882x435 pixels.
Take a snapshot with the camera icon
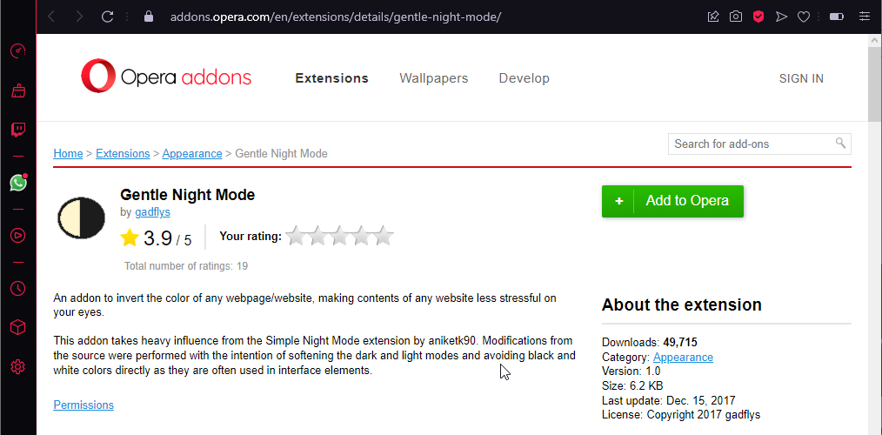coord(736,17)
